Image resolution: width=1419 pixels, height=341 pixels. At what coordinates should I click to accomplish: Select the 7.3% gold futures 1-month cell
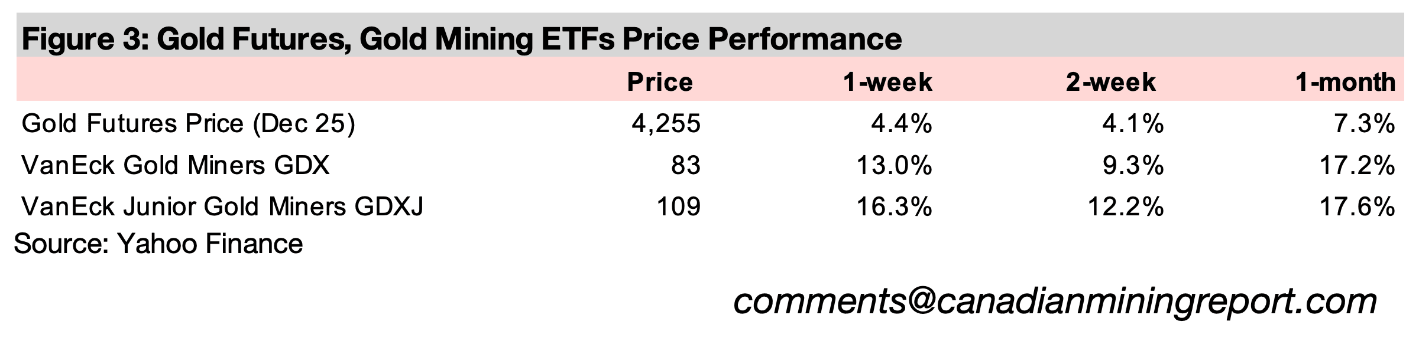[1365, 124]
